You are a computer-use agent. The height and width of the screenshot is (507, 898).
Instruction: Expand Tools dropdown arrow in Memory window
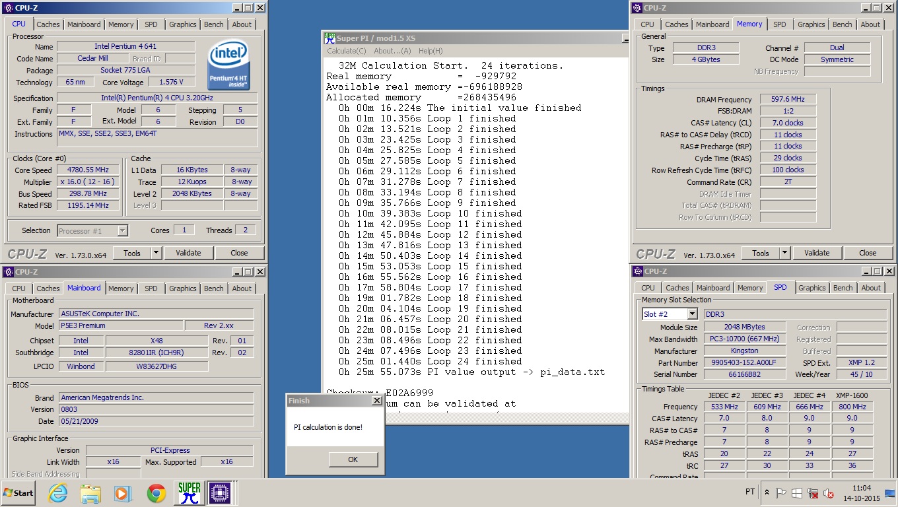pyautogui.click(x=785, y=253)
